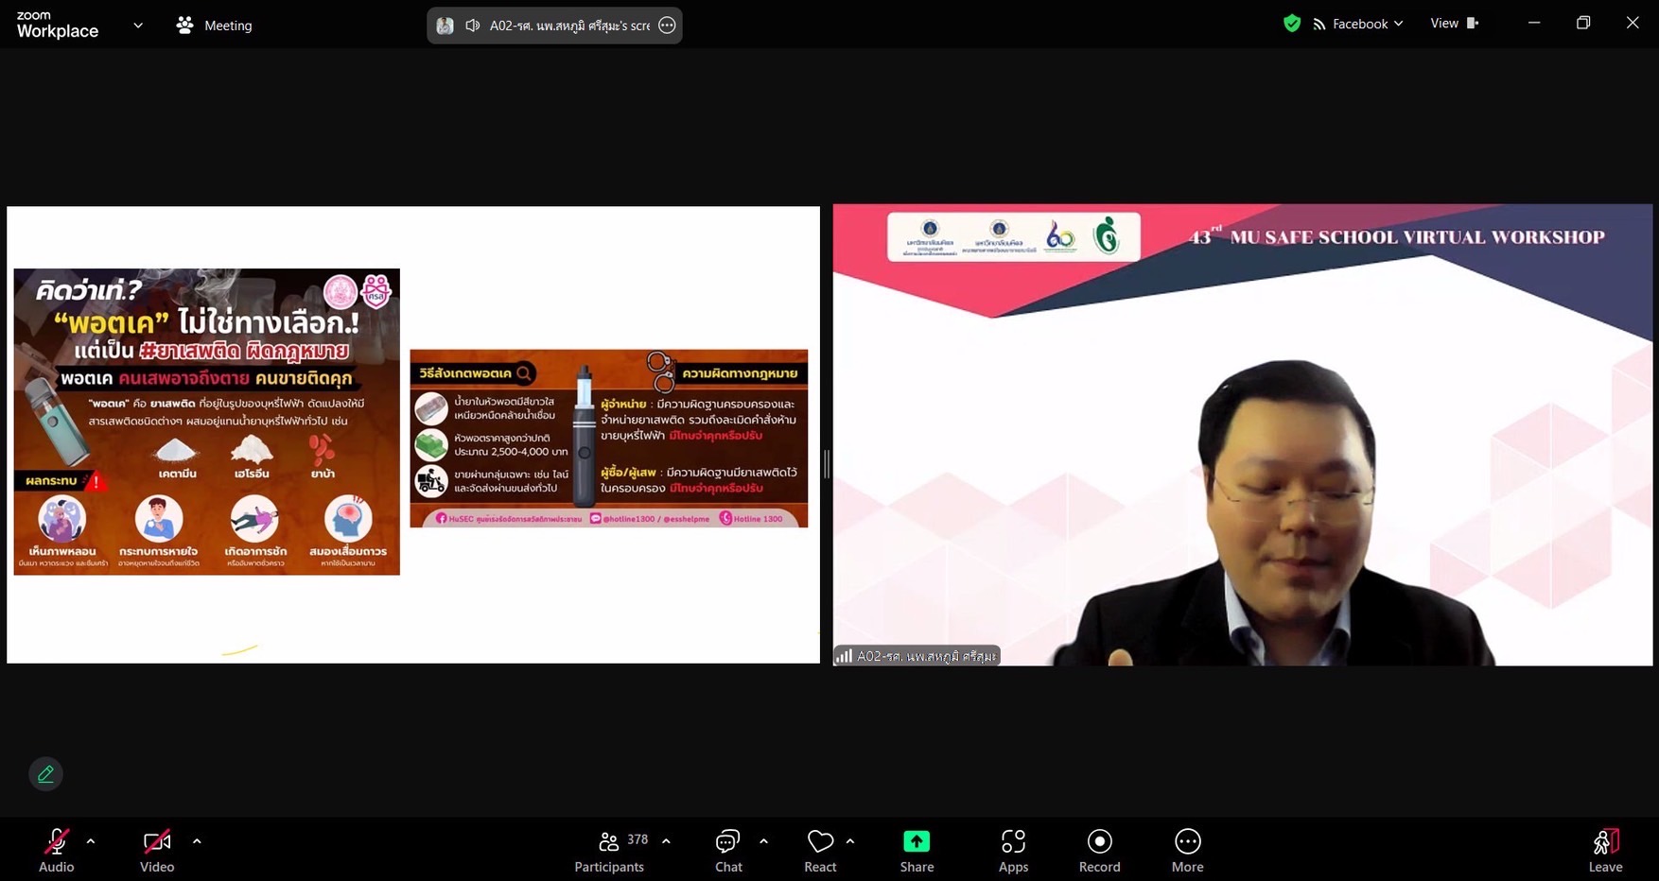Open the Zoom Workplace dropdown chevron

[138, 26]
